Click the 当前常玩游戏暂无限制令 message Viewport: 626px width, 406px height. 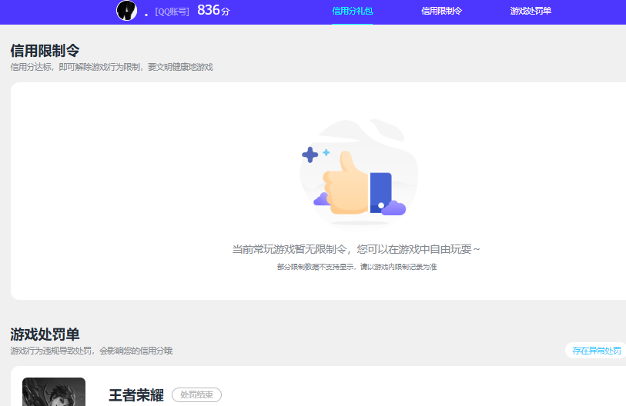[x=356, y=249]
